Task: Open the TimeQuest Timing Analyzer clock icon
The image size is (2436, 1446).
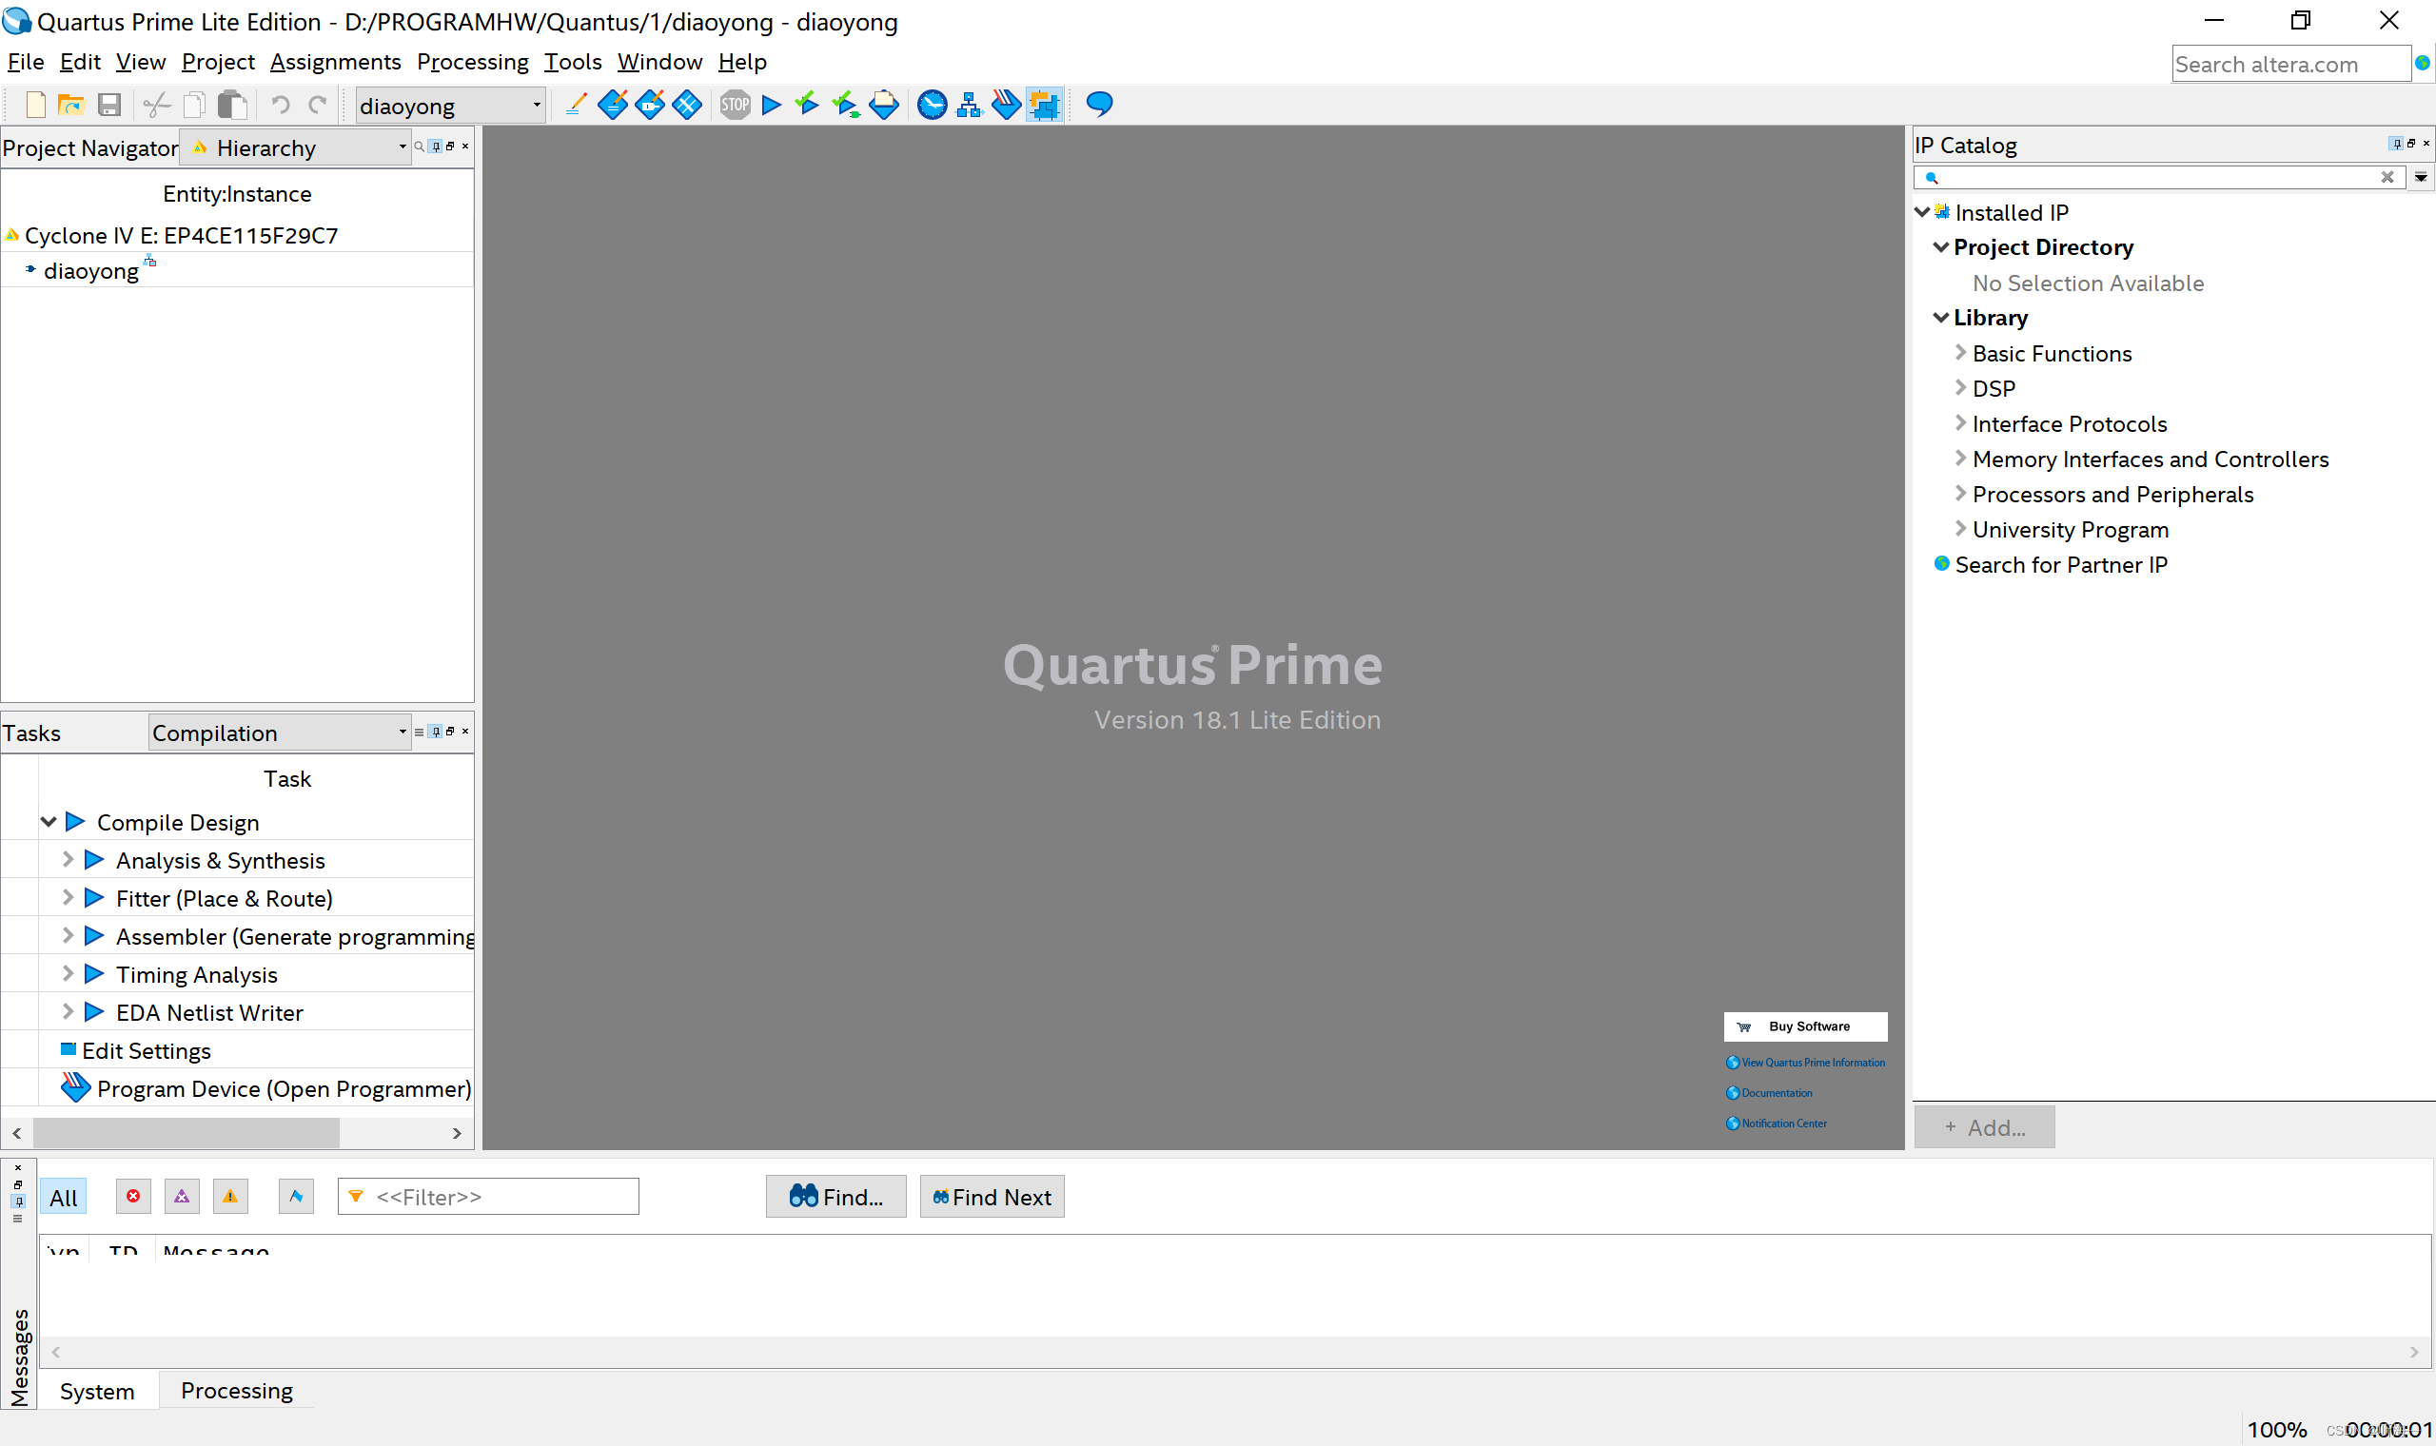Action: 932,105
